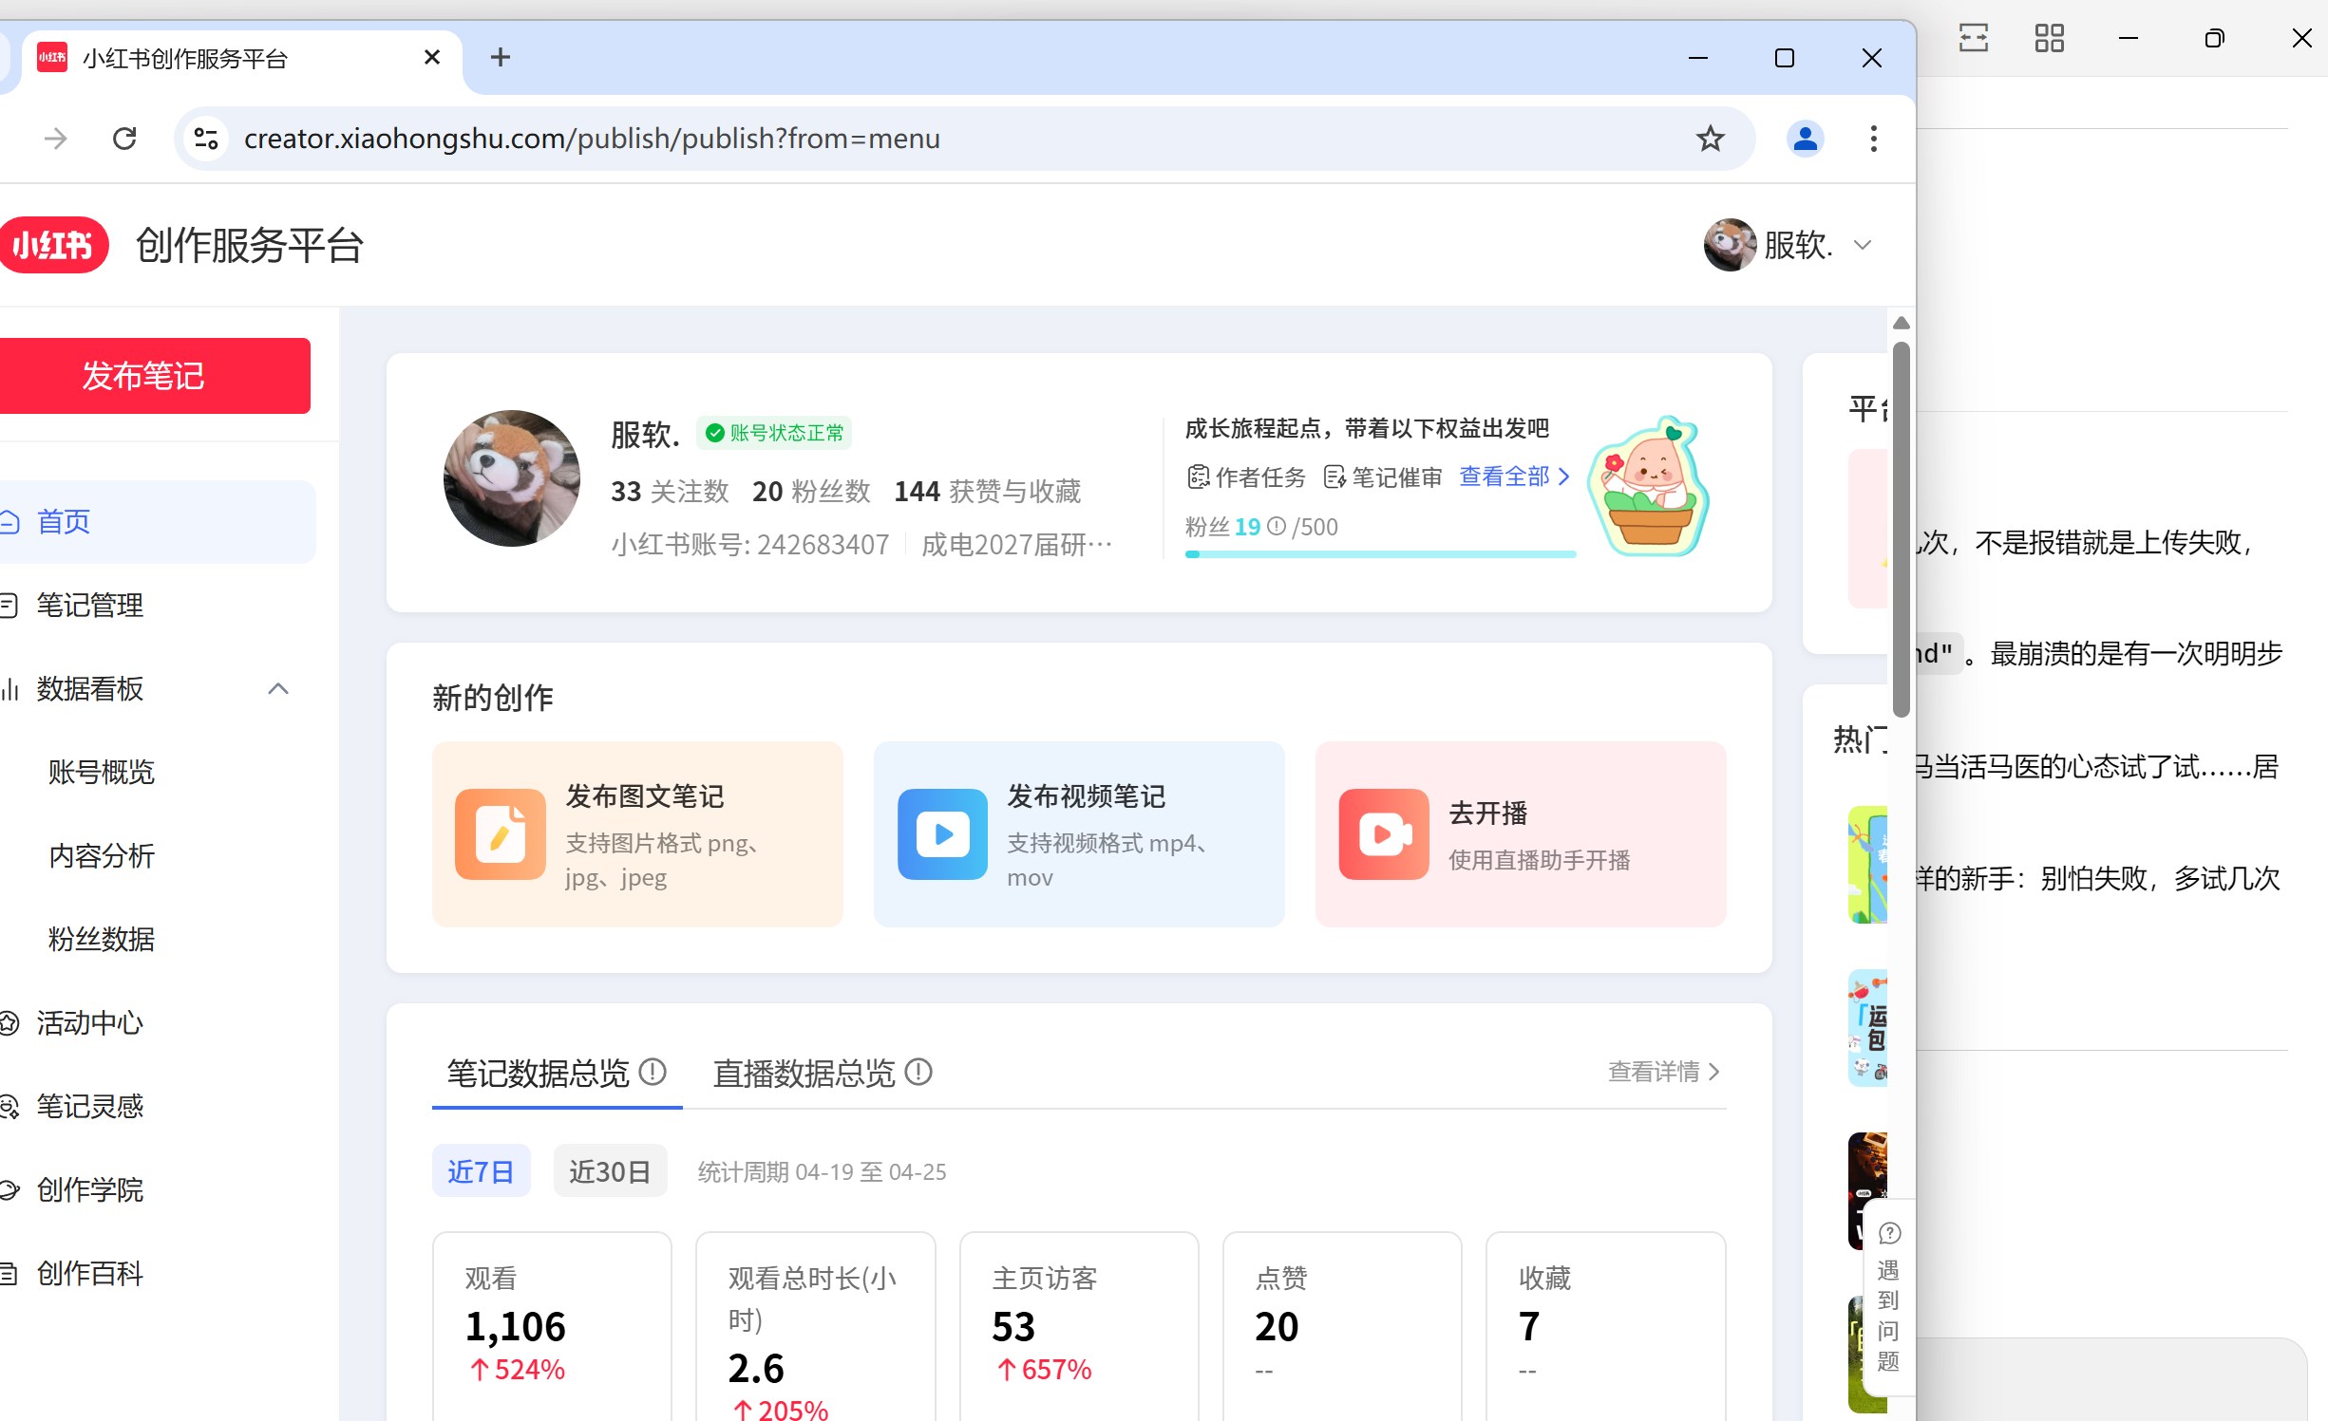Click the fan count progress bar
The width and height of the screenshot is (2328, 1421).
click(x=1379, y=553)
